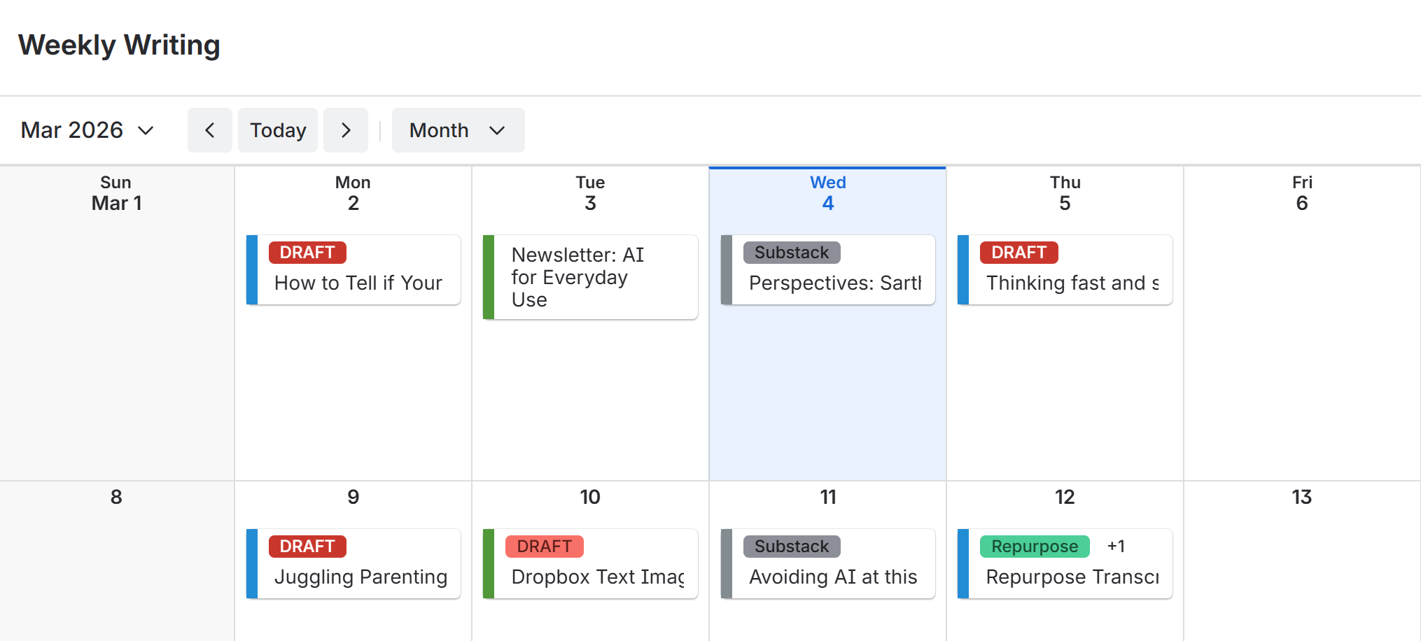Expand the '+1' overflow on March 12
Viewport: 1421px width, 641px height.
pos(1116,547)
